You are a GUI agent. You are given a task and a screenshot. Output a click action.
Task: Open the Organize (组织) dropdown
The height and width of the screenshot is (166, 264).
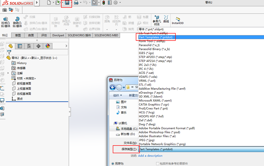tap(117, 96)
